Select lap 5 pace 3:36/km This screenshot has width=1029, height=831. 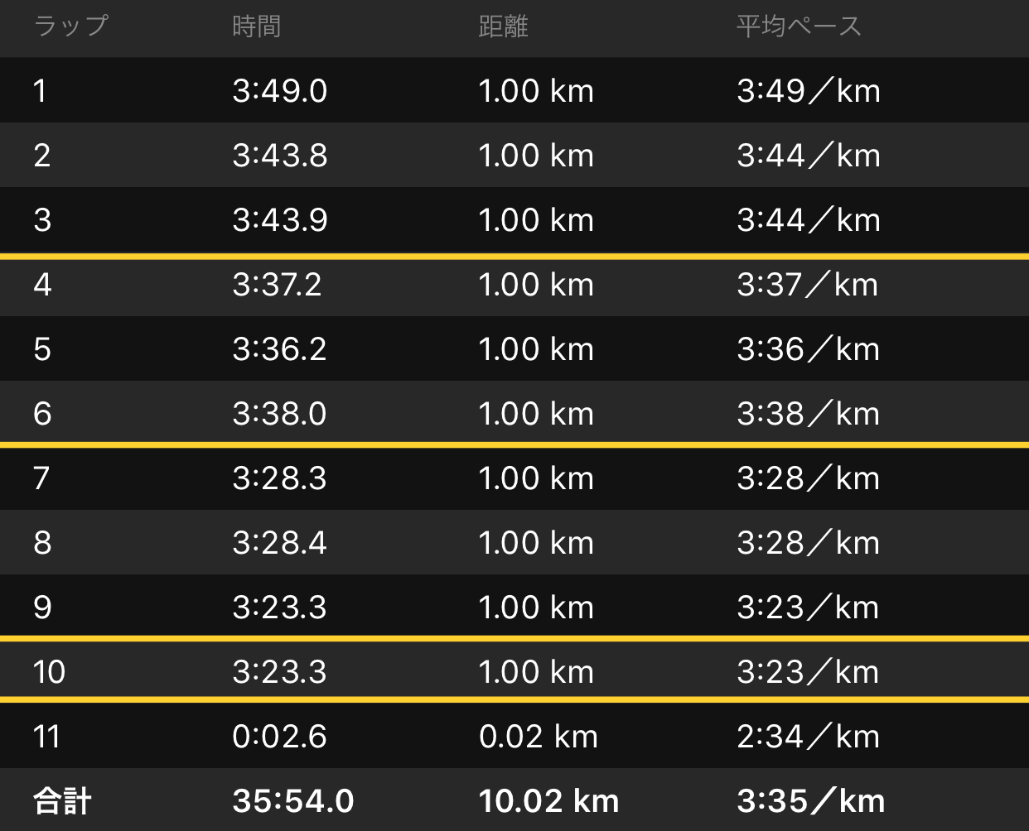point(809,349)
